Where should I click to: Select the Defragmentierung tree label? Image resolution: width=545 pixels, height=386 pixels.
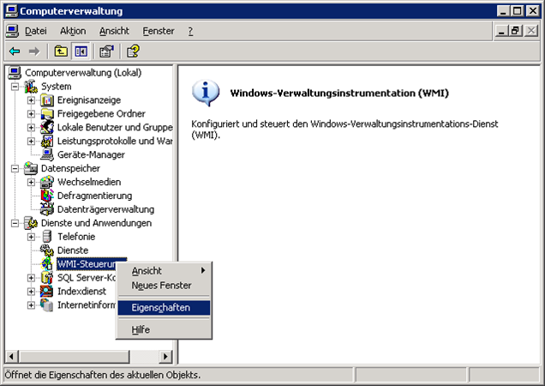tap(94, 196)
